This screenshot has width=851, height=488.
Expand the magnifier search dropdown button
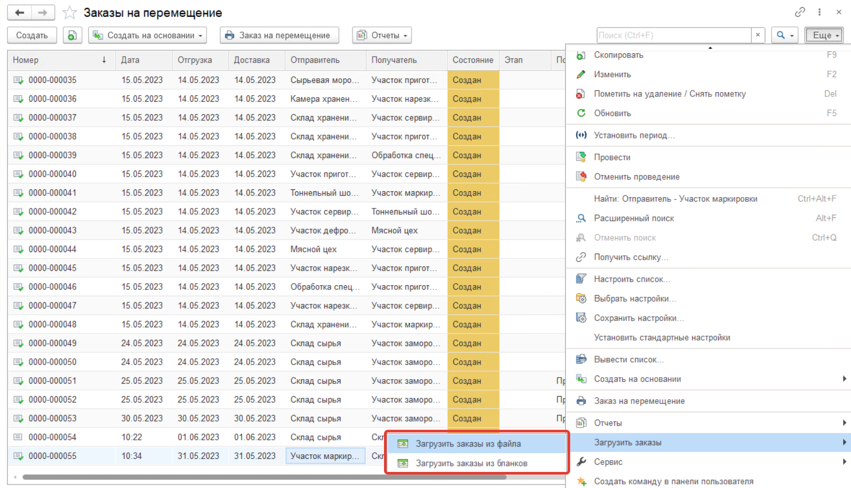click(x=784, y=35)
